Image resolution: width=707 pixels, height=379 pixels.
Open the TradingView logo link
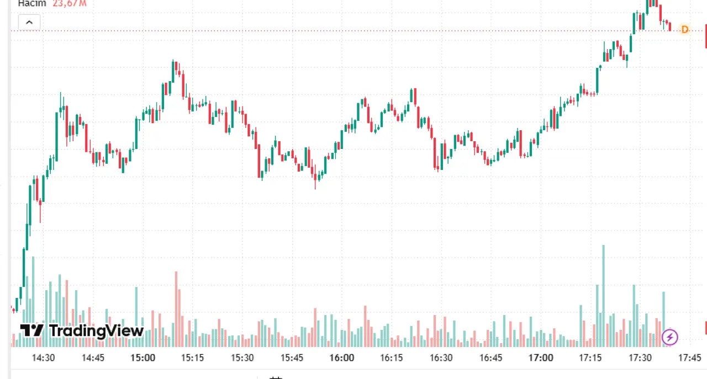tap(82, 330)
